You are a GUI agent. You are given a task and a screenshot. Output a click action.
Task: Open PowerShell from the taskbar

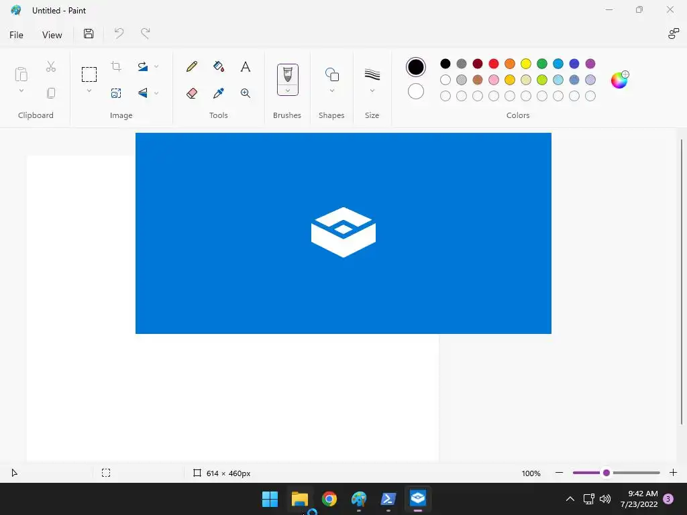pos(388,499)
